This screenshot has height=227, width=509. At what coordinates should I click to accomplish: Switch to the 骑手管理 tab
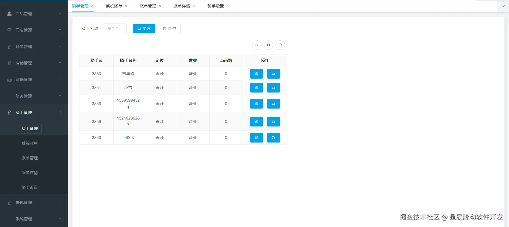[x=80, y=6]
